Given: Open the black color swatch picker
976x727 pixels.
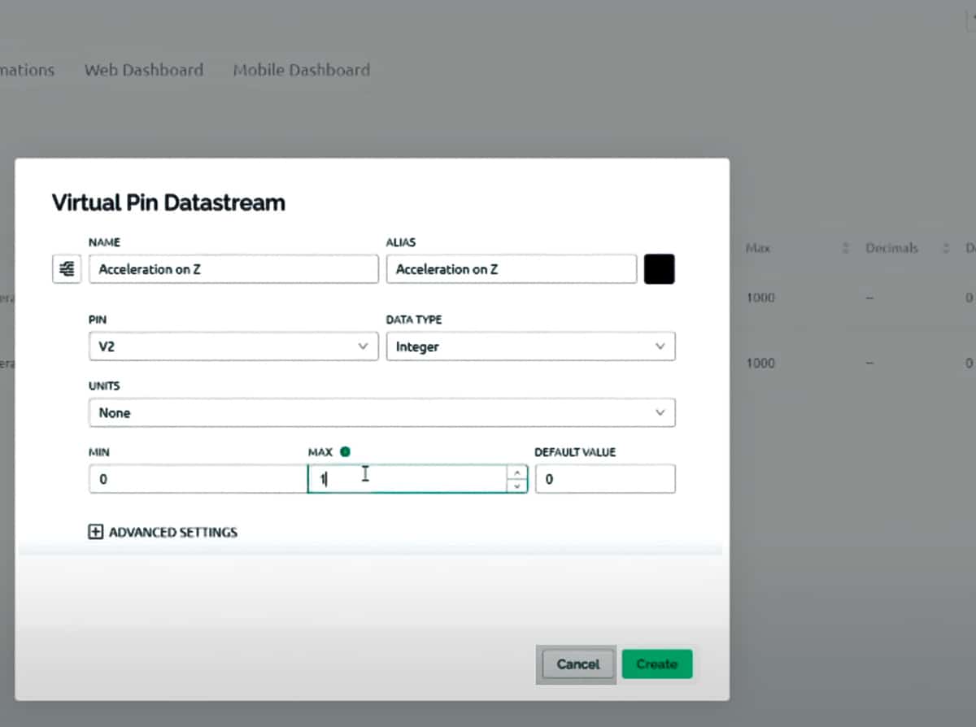Looking at the screenshot, I should [659, 269].
